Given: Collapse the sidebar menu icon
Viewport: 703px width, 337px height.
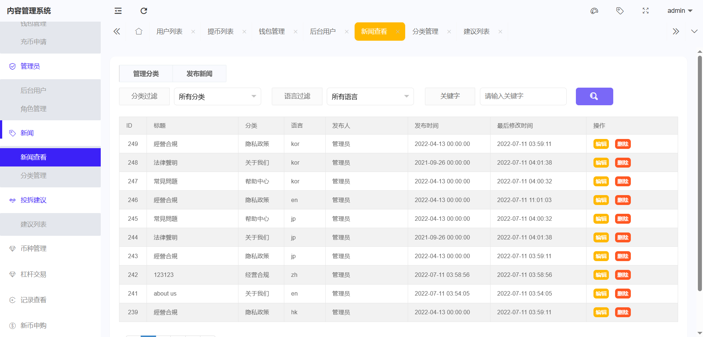Looking at the screenshot, I should click(x=118, y=11).
